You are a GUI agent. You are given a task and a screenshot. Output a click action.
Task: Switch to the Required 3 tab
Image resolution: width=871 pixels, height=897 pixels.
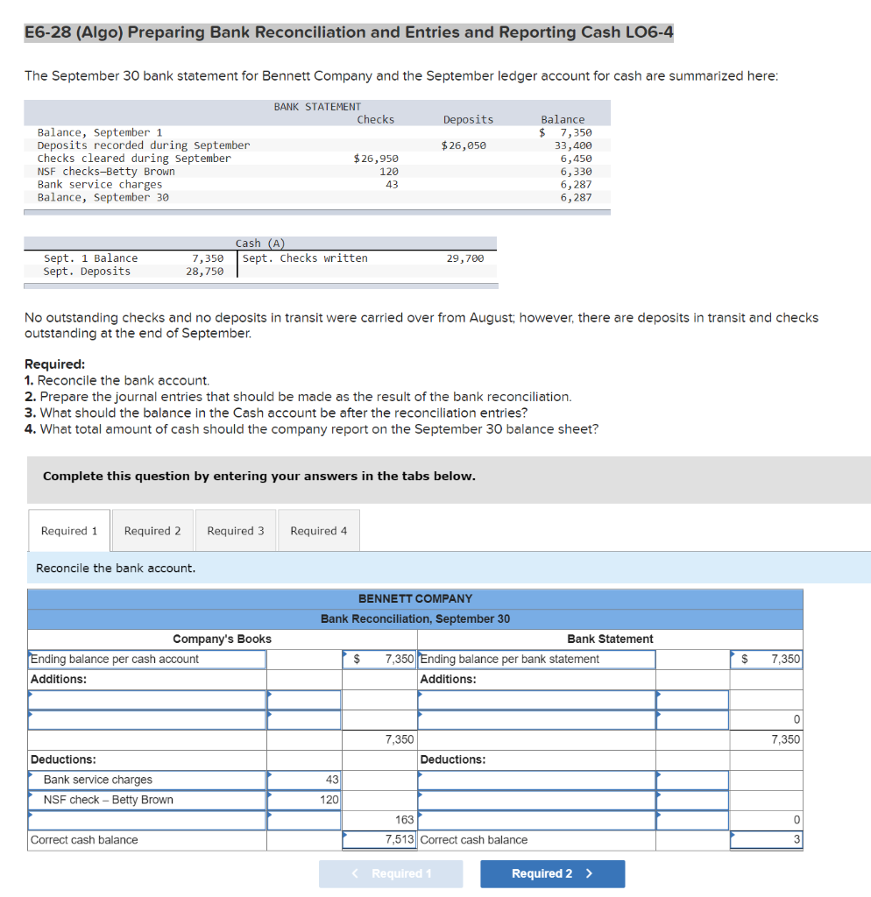235,530
